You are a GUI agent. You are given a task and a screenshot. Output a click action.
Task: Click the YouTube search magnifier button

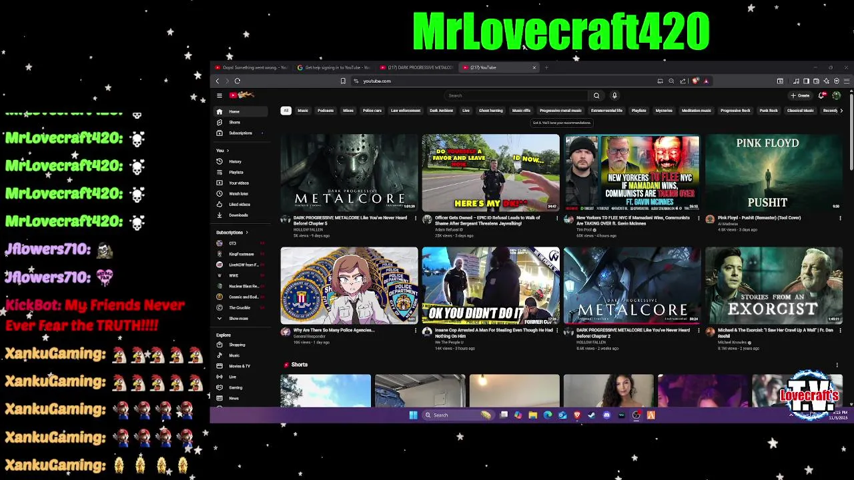pyautogui.click(x=596, y=95)
